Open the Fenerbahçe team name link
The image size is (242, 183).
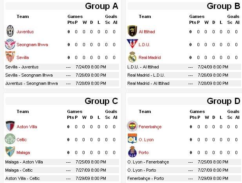150,127
